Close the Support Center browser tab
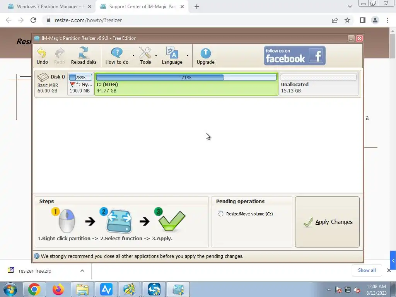The height and width of the screenshot is (297, 396). pos(182,7)
